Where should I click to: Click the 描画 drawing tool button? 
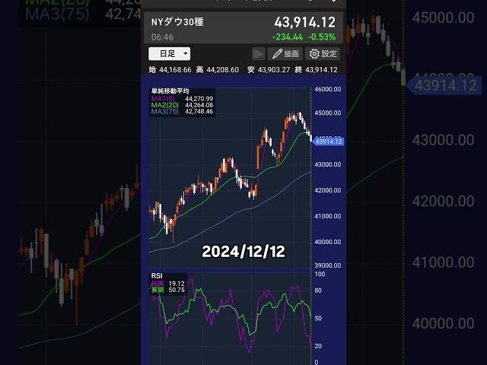pyautogui.click(x=285, y=54)
